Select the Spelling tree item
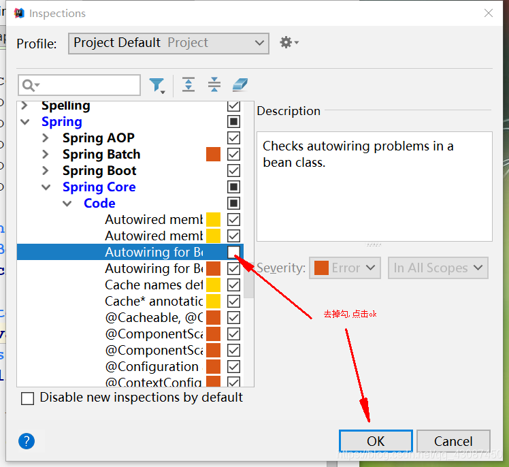This screenshot has width=509, height=467. tap(65, 106)
